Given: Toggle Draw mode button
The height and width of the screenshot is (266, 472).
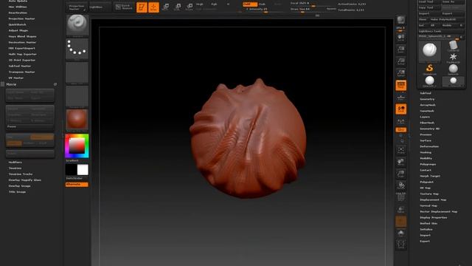Looking at the screenshot, I should (x=153, y=7).
